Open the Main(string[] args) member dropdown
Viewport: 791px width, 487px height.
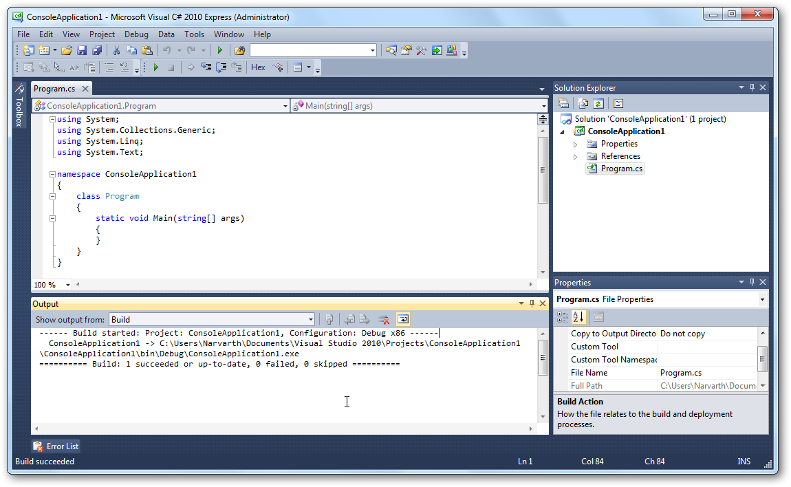click(543, 106)
